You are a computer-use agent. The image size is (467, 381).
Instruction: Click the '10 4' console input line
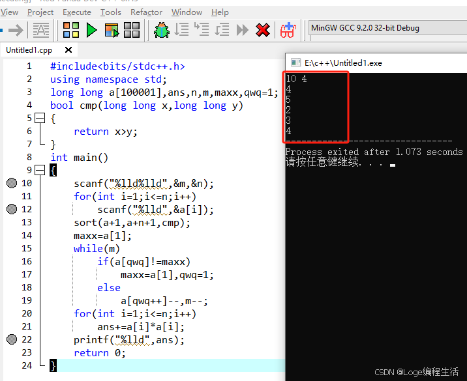tap(296, 79)
